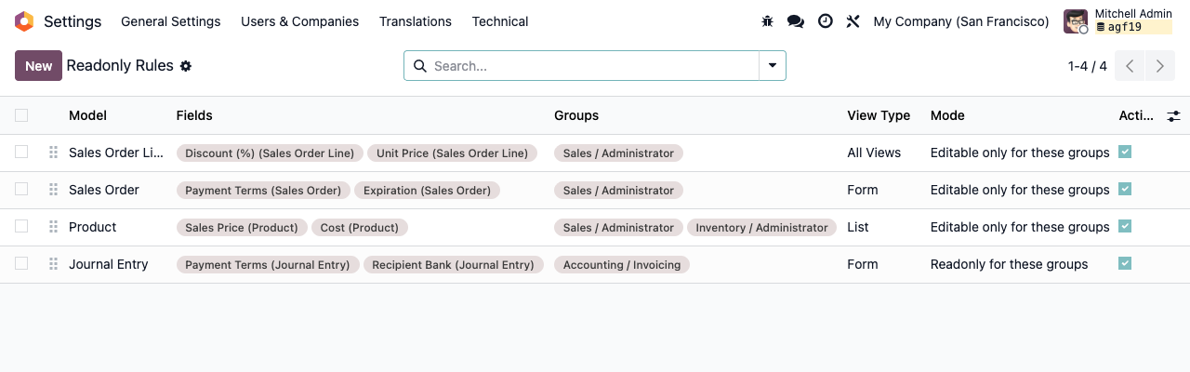Select the Sales Order Line row checkbox
Viewport: 1190px width, 372px height.
21,152
